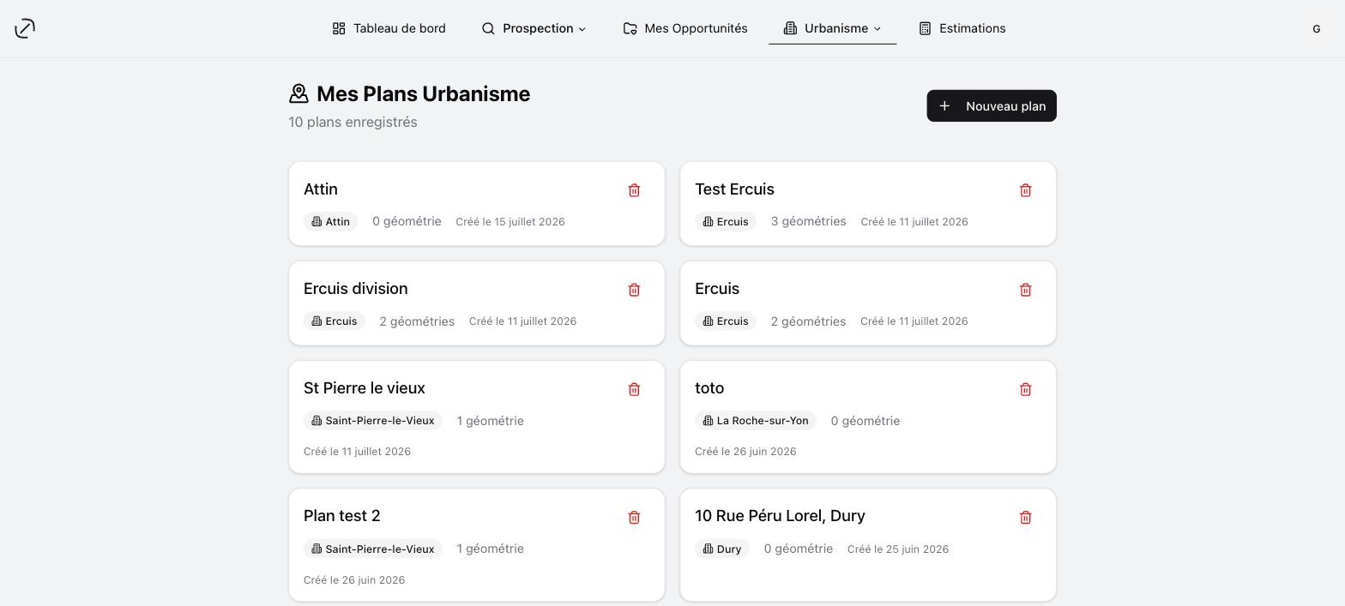
Task: Delete the toto plan
Action: pos(1025,389)
